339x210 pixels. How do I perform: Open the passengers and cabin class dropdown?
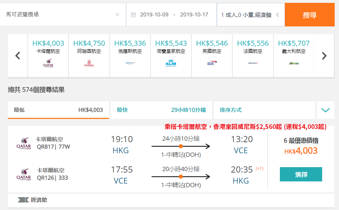pos(251,15)
